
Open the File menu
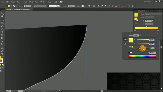click(x=3, y=2)
